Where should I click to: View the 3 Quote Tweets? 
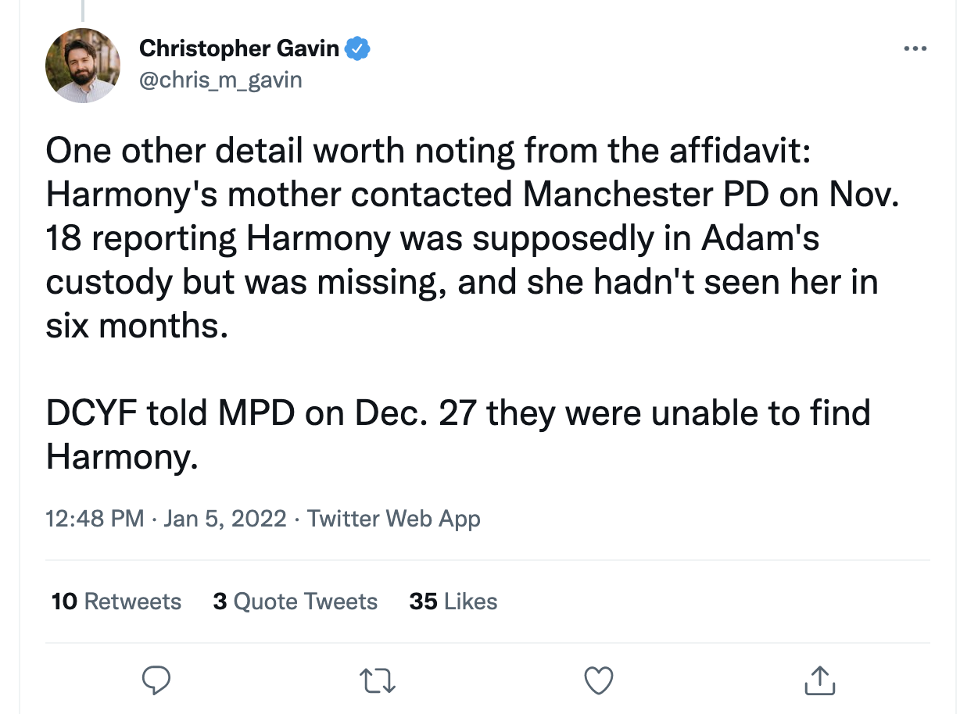pos(295,602)
